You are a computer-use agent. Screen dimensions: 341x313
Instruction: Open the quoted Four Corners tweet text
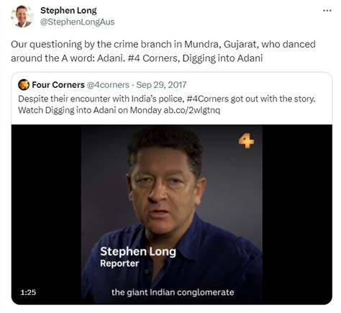pos(167,104)
